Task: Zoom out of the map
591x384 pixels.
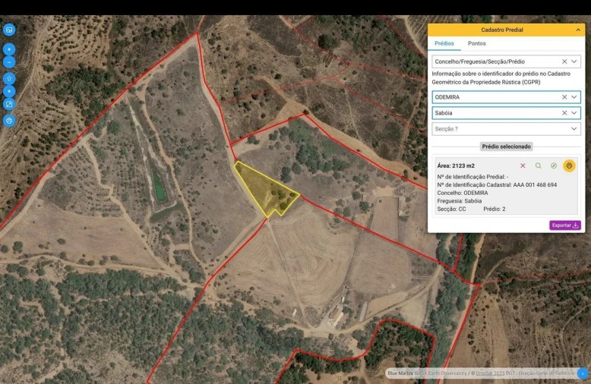Action: 9,62
